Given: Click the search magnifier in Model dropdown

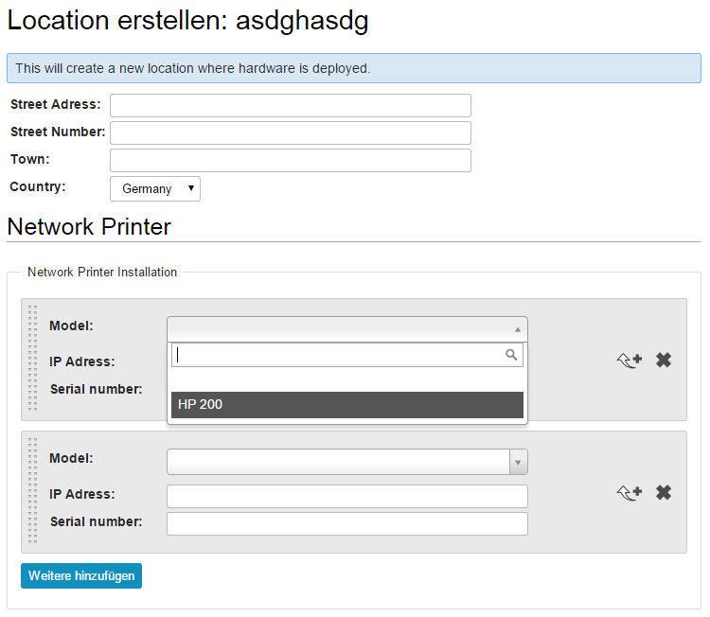Looking at the screenshot, I should [x=511, y=355].
